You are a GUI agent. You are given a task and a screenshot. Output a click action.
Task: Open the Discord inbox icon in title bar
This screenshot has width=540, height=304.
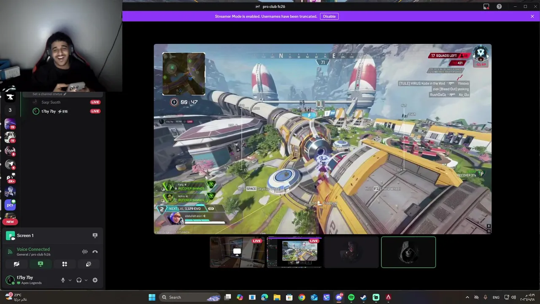pyautogui.click(x=486, y=7)
